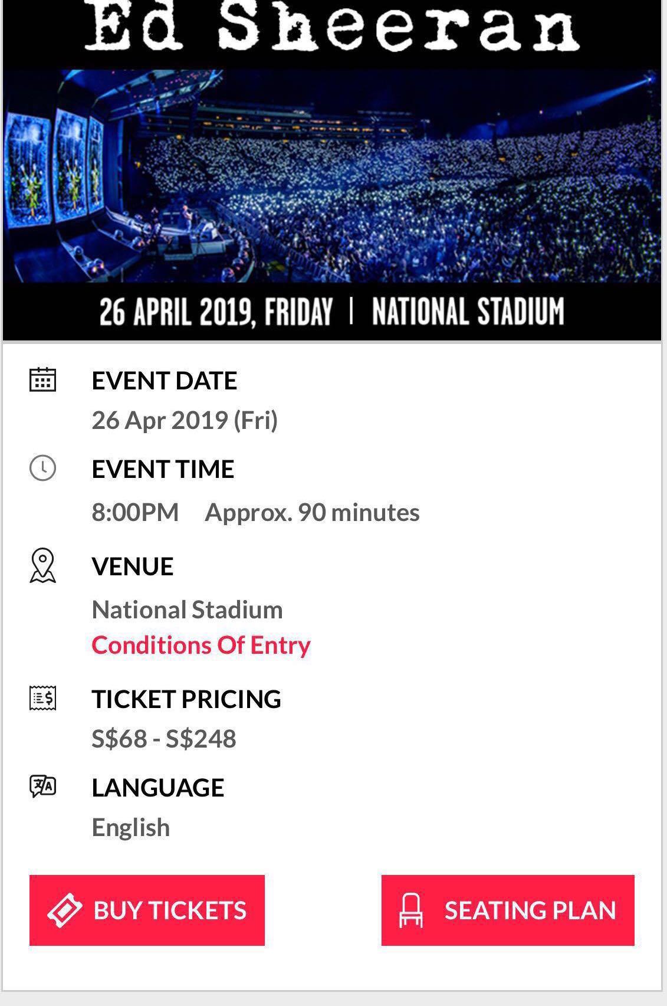Screen dimensions: 667x1006
Task: Click the translation icon beside LANGUAGE
Action: pyautogui.click(x=42, y=787)
